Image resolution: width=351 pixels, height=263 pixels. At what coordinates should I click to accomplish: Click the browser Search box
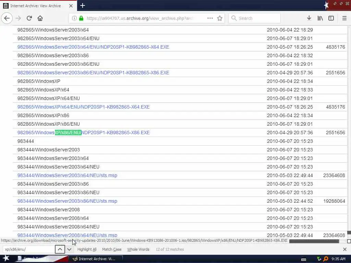(x=255, y=18)
